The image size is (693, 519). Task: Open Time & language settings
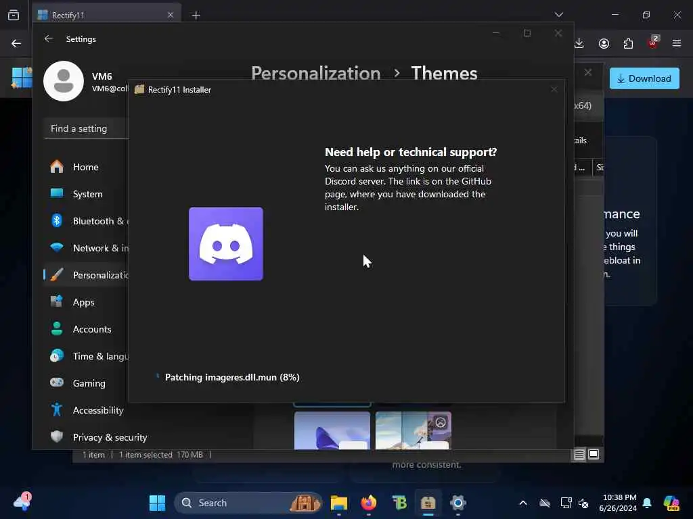click(x=86, y=356)
